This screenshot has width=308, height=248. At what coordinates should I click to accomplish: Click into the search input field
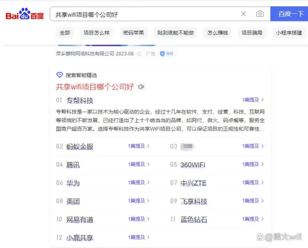click(x=145, y=14)
